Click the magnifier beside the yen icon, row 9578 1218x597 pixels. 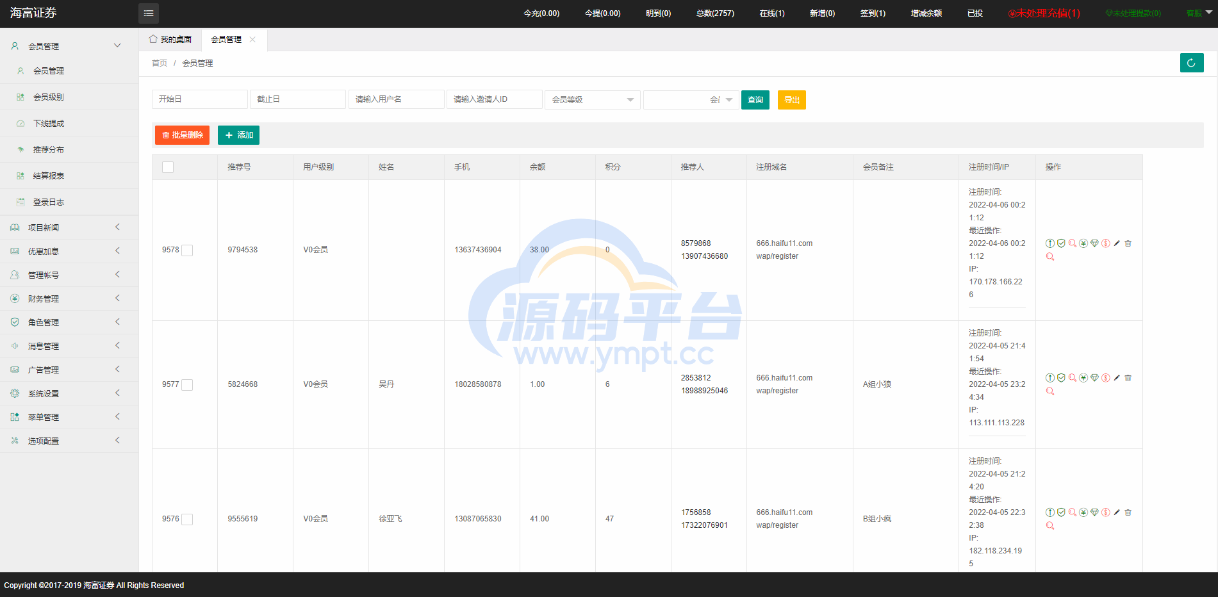(1072, 243)
